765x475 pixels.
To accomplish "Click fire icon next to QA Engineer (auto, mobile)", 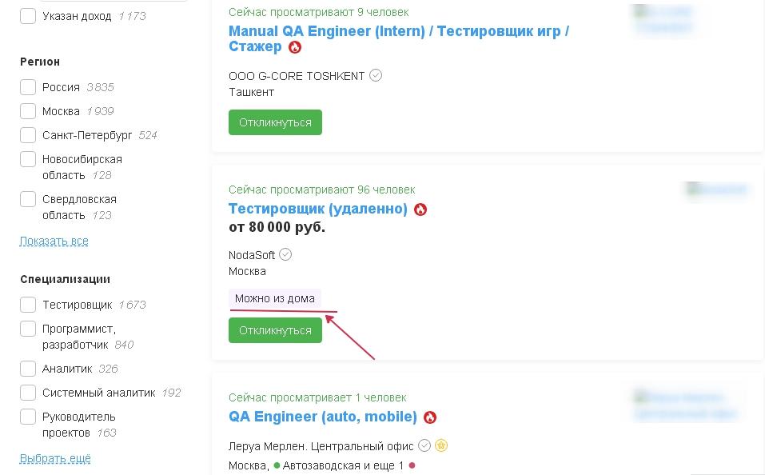I will pos(430,417).
